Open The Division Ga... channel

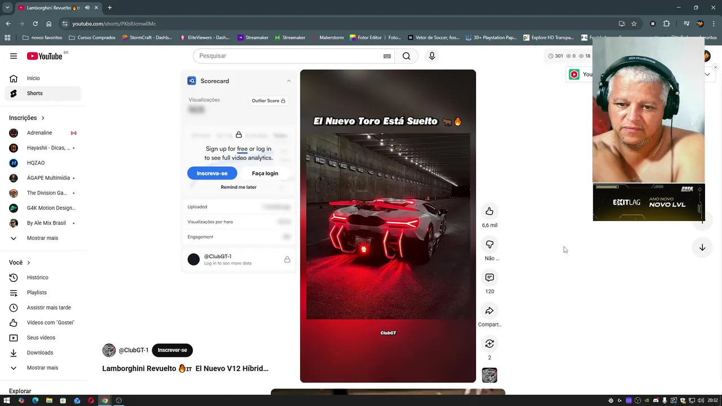point(43,193)
